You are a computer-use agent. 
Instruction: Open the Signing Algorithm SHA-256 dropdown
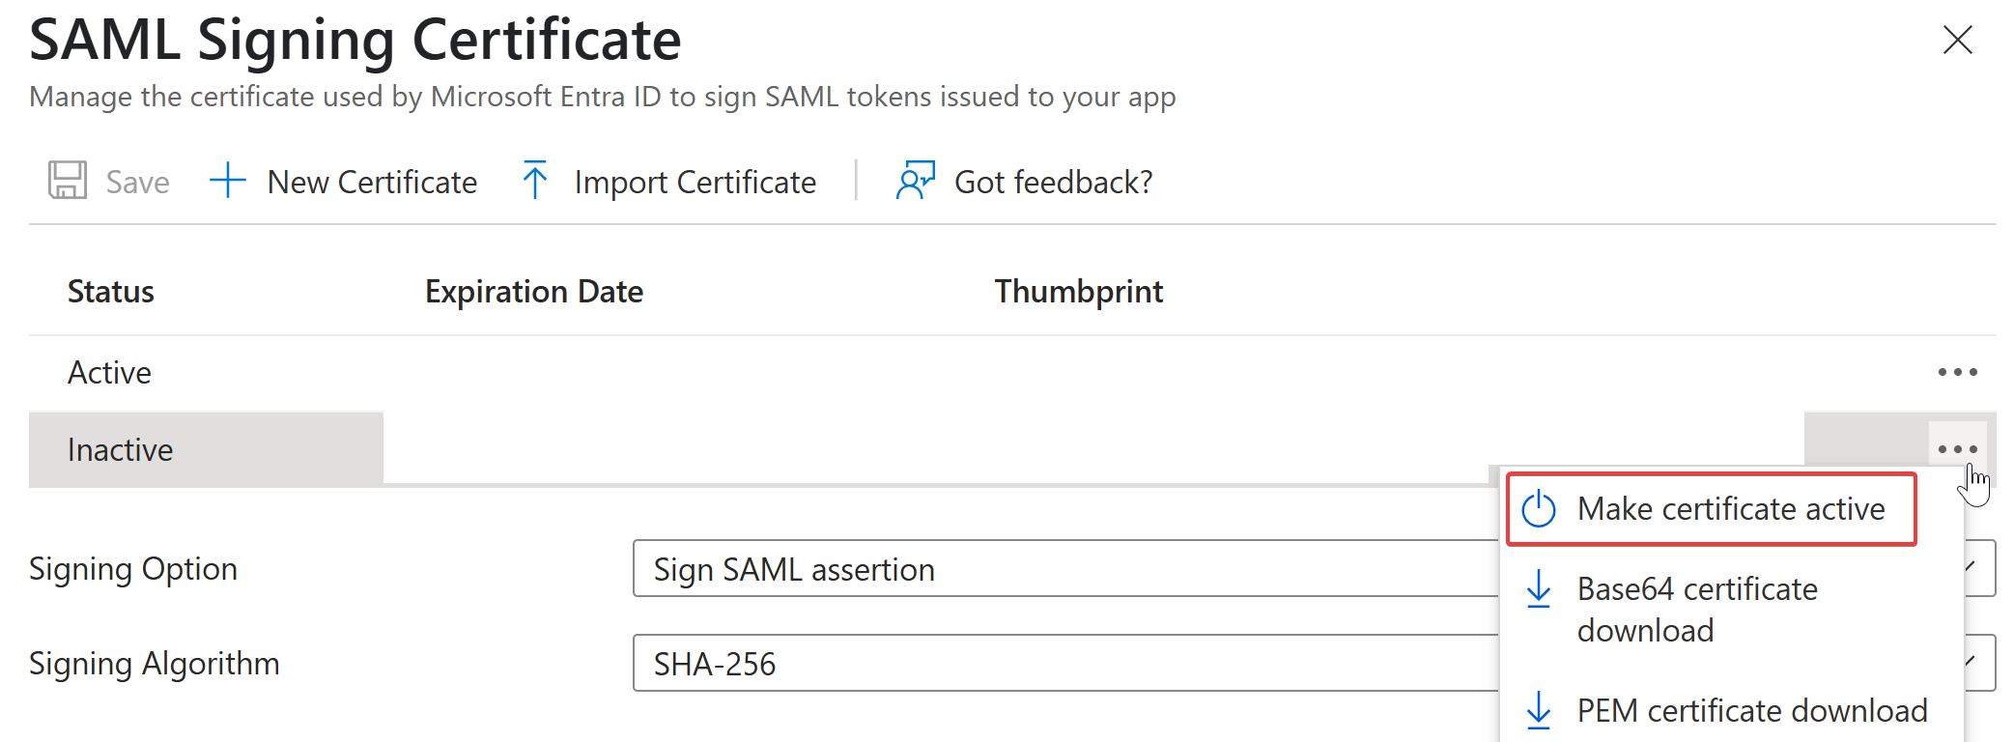(x=1063, y=664)
